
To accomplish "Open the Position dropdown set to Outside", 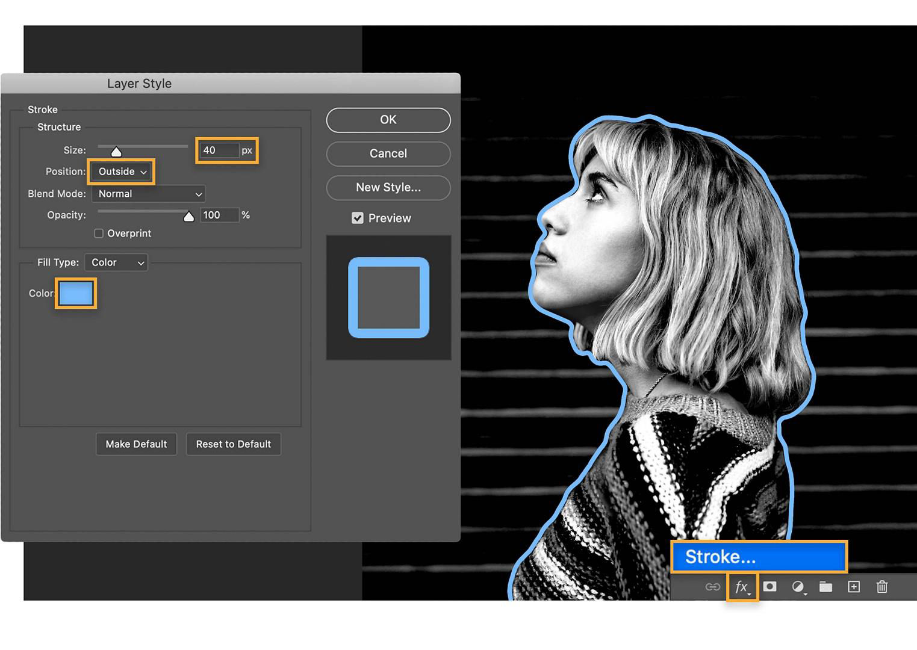I will click(x=122, y=172).
